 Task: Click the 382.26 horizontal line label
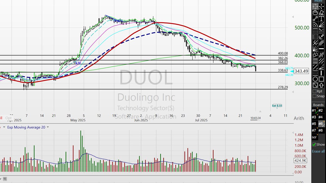(283, 58)
